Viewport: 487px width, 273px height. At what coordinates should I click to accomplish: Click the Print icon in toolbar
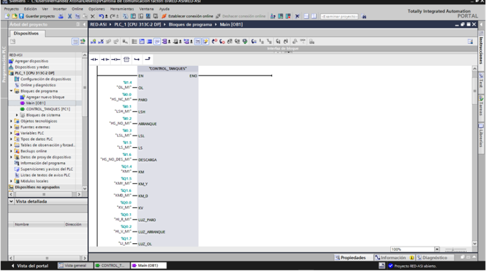pyautogui.click(x=61, y=16)
